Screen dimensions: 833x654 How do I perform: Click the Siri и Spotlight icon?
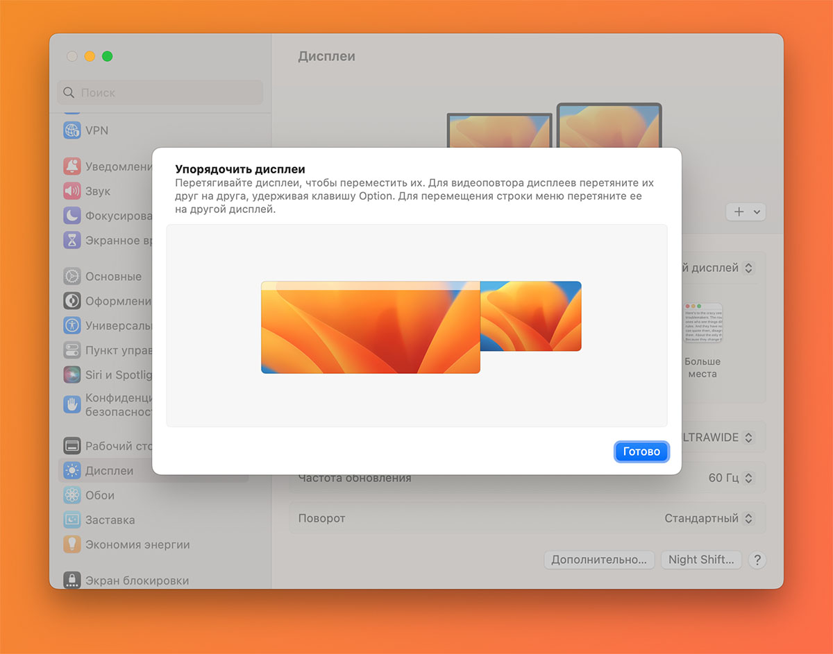tap(72, 375)
